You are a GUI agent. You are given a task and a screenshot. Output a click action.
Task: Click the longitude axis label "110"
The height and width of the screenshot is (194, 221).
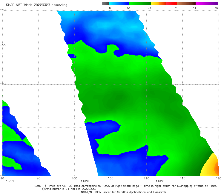click(147, 178)
